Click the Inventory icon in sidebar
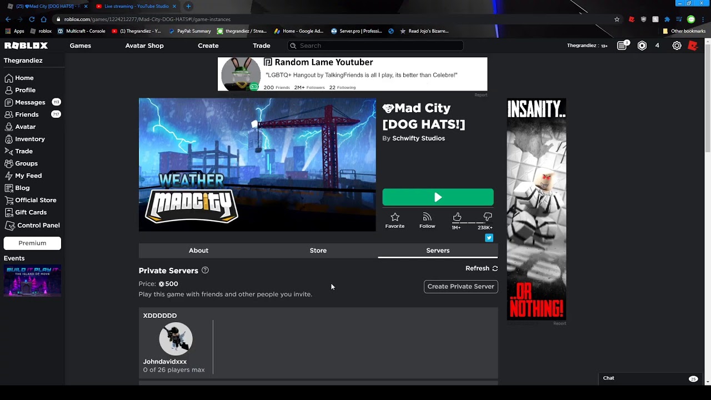The width and height of the screenshot is (711, 400). 9,139
